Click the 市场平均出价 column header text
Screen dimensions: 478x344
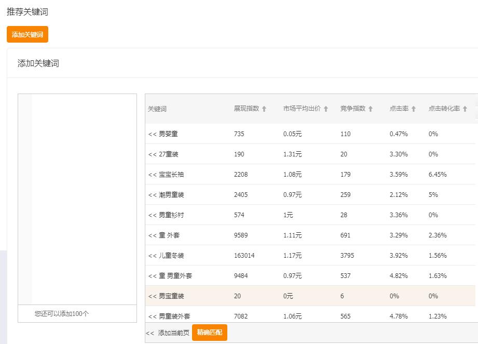pos(302,109)
